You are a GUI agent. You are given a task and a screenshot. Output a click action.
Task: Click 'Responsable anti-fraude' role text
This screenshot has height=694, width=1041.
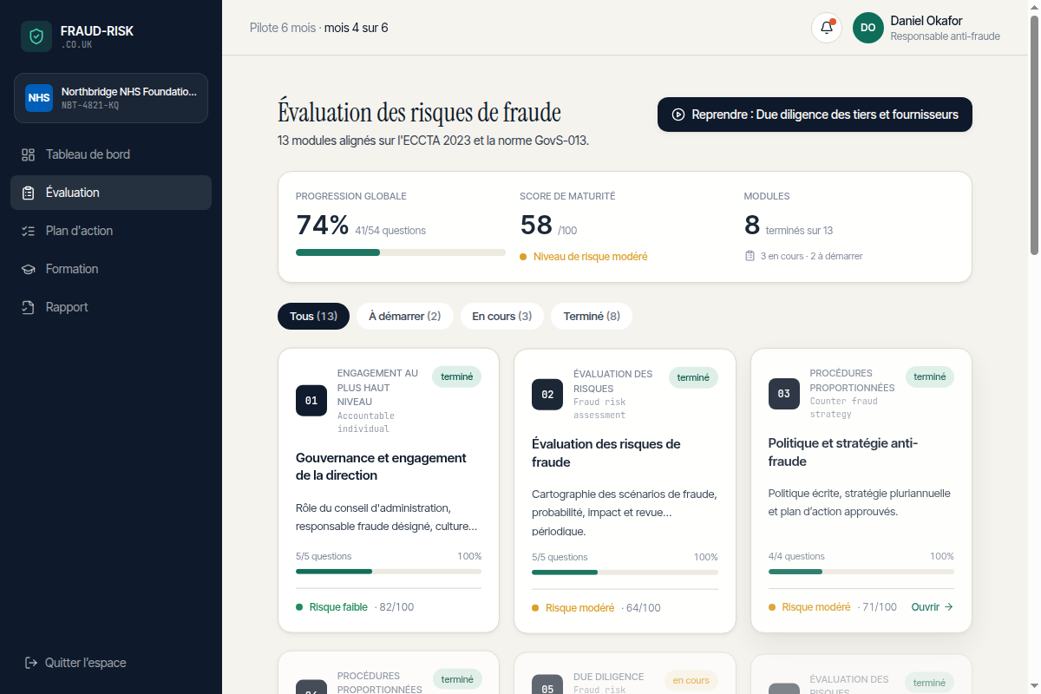tap(945, 36)
